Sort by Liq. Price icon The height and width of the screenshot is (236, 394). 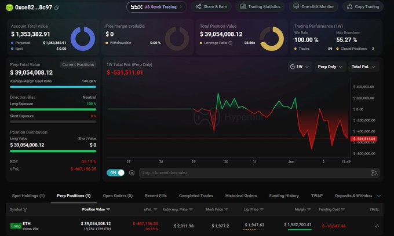262,209
